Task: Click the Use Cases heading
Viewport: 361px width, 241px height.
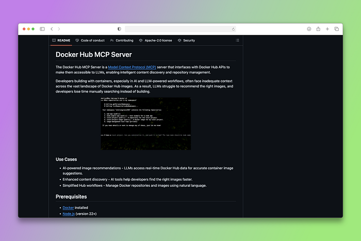Action: 67,159
